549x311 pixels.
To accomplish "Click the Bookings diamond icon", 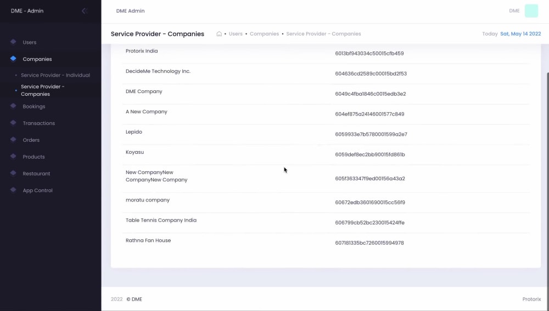I will coord(13,106).
